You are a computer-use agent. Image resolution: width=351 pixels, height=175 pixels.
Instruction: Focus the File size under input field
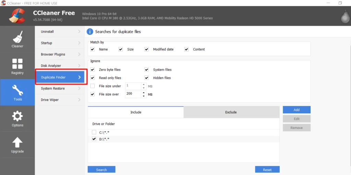coord(133,86)
